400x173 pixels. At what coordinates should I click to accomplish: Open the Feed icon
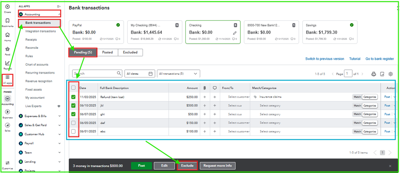click(x=7, y=49)
